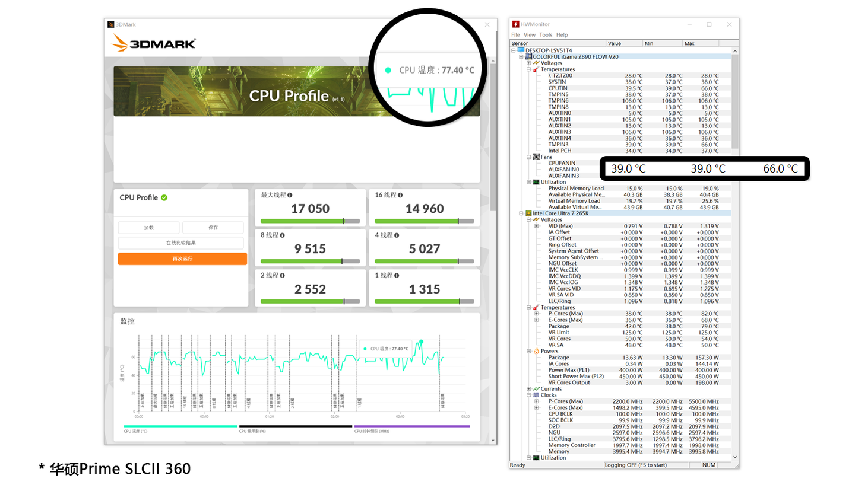Click the green score bar under 17 050
Viewport: 855px width, 488px height.
(302, 221)
